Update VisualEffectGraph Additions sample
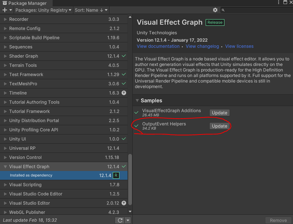Image resolution: width=293 pixels, height=224 pixels. pyautogui.click(x=219, y=113)
